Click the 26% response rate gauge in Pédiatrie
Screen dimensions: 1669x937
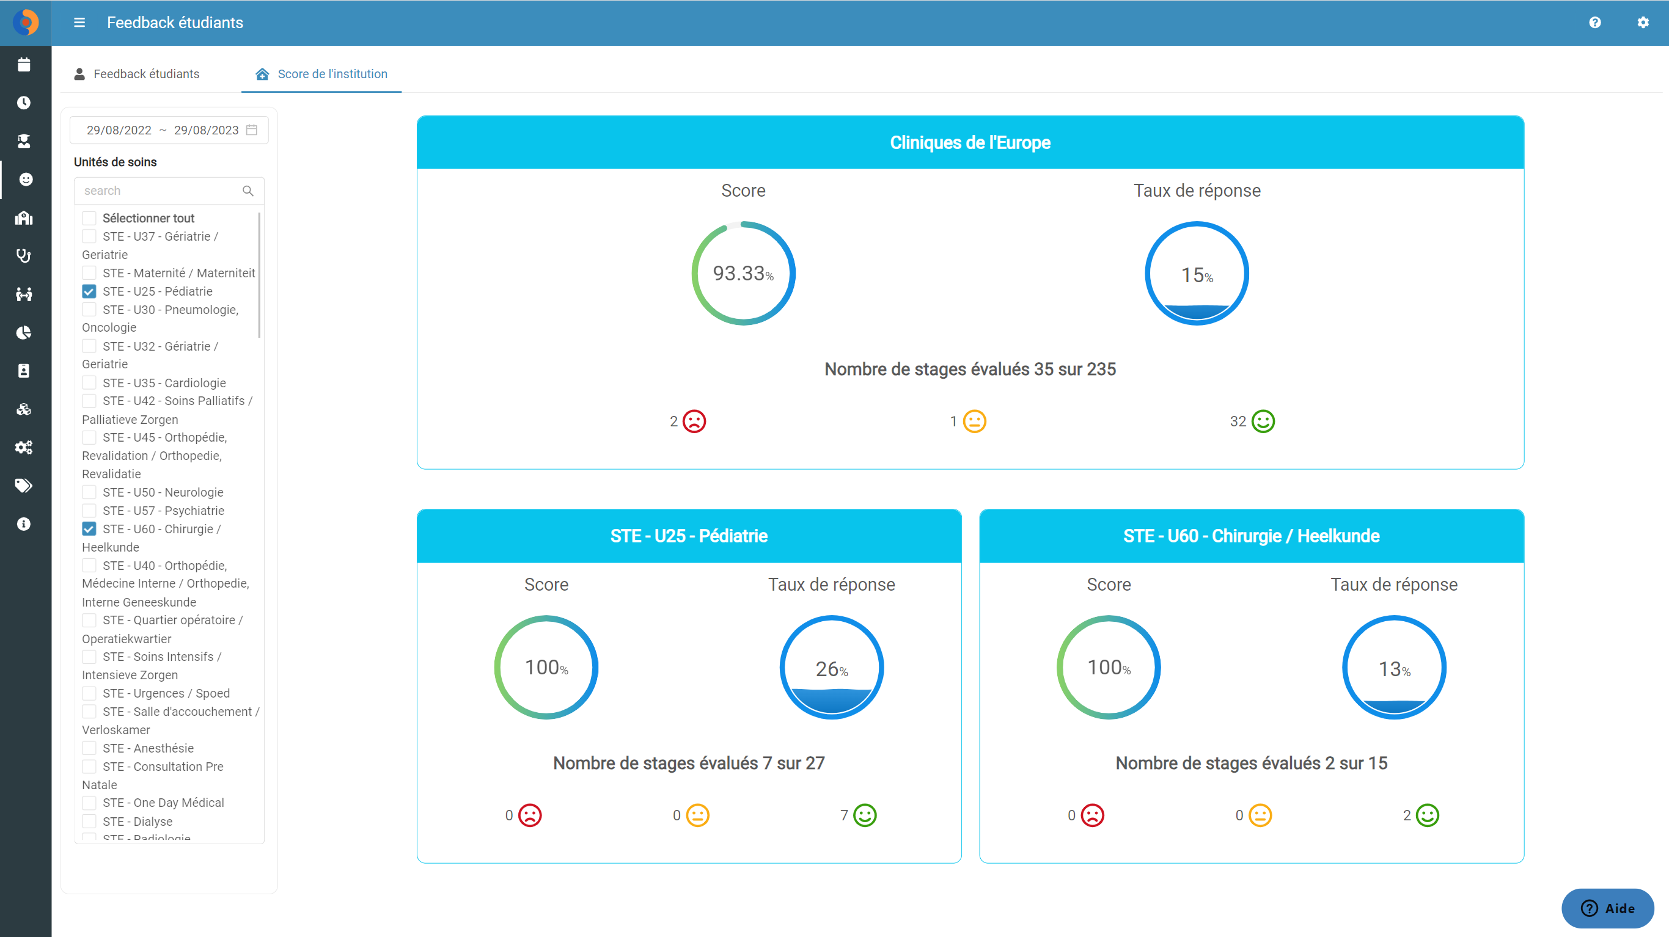coord(831,667)
